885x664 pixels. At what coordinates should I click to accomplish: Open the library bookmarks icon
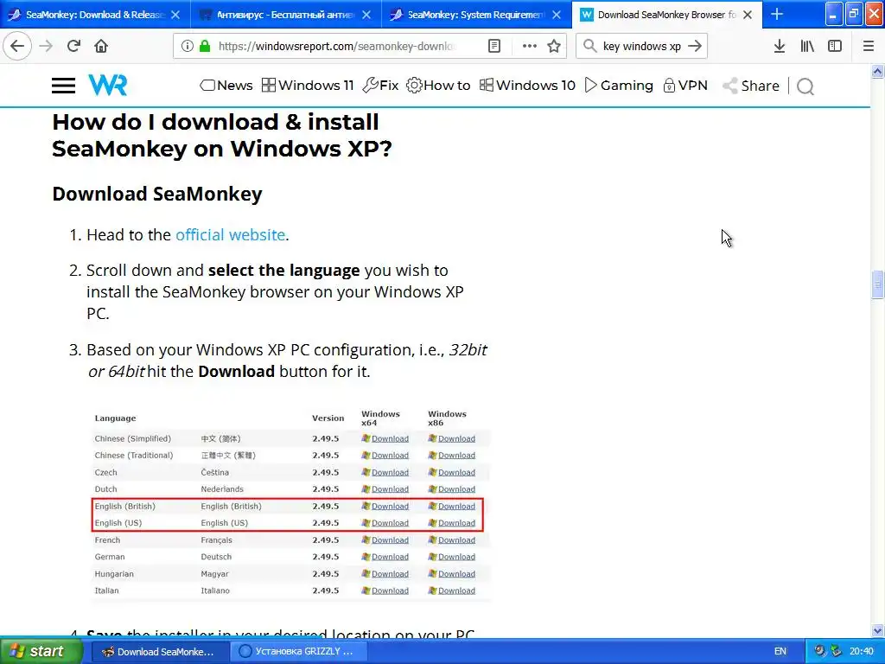[x=807, y=46]
